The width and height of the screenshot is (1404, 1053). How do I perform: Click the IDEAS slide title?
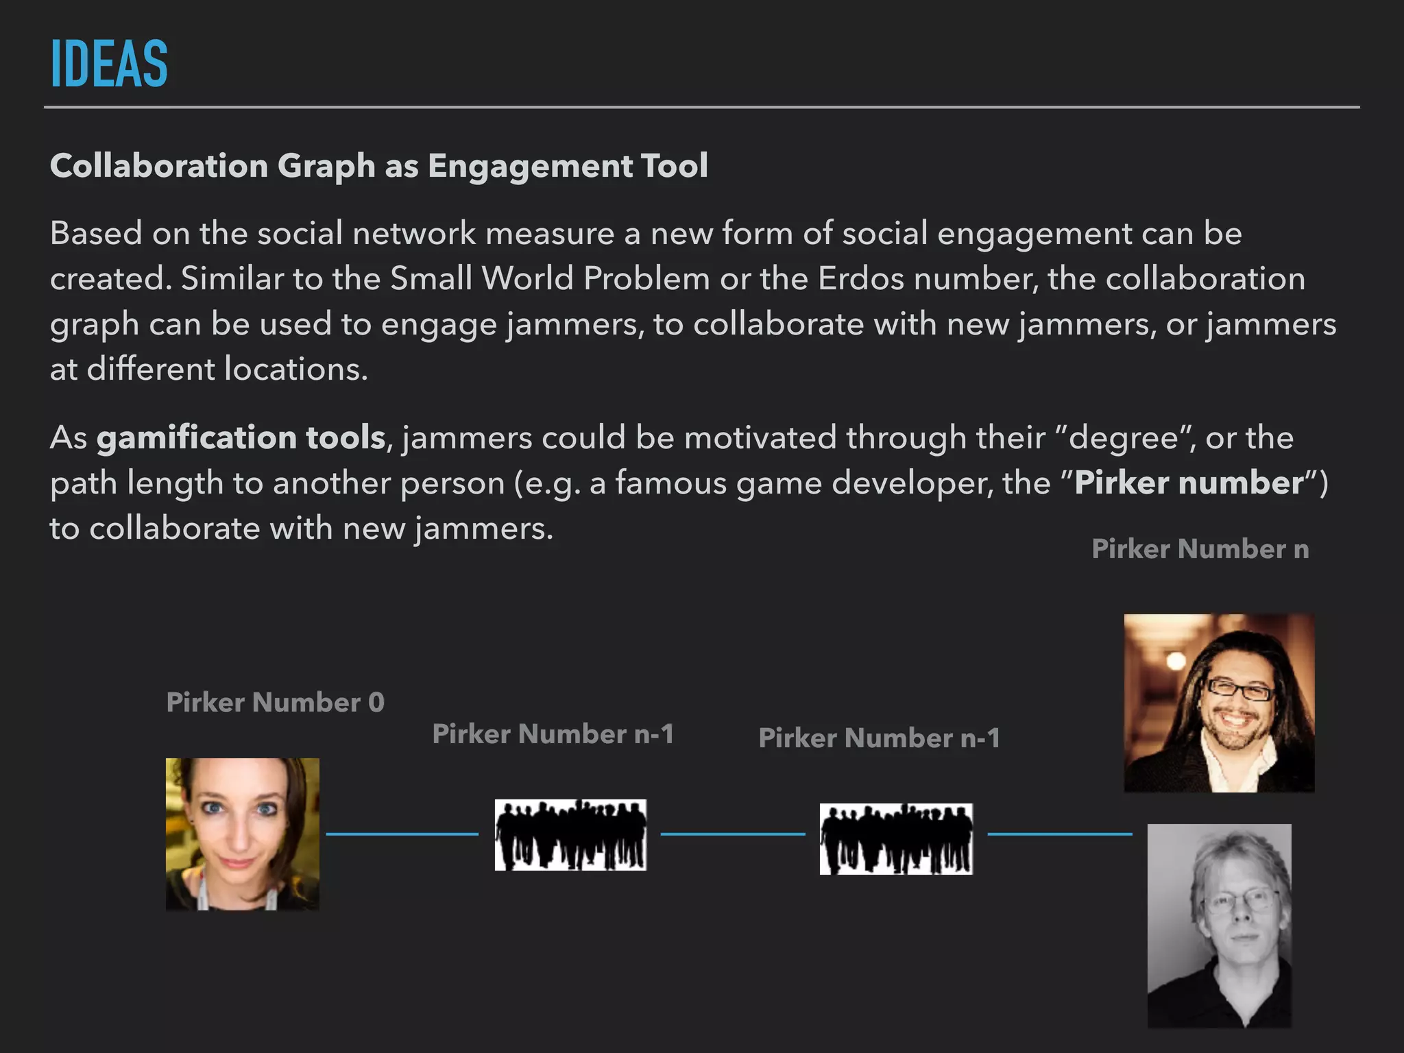109,63
